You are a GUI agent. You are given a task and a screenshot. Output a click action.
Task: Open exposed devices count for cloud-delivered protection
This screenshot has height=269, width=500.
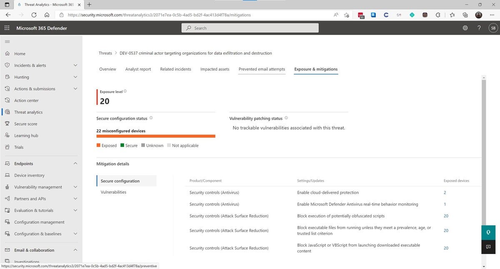point(445,192)
